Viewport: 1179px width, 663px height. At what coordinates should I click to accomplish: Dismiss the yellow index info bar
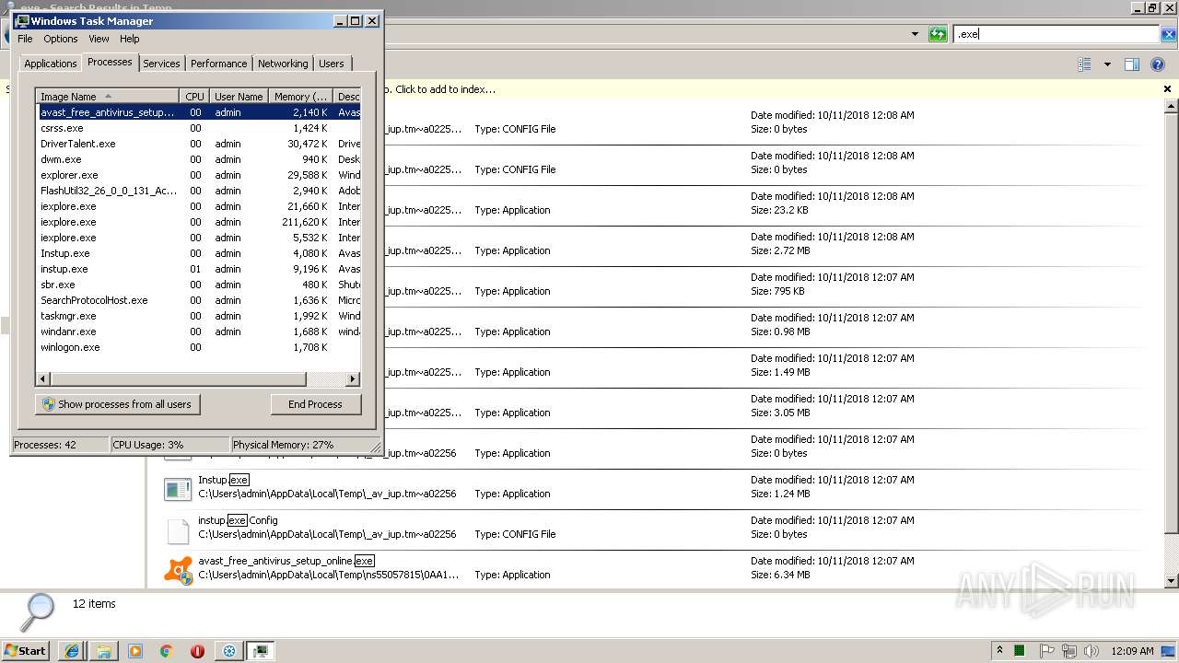(1167, 89)
